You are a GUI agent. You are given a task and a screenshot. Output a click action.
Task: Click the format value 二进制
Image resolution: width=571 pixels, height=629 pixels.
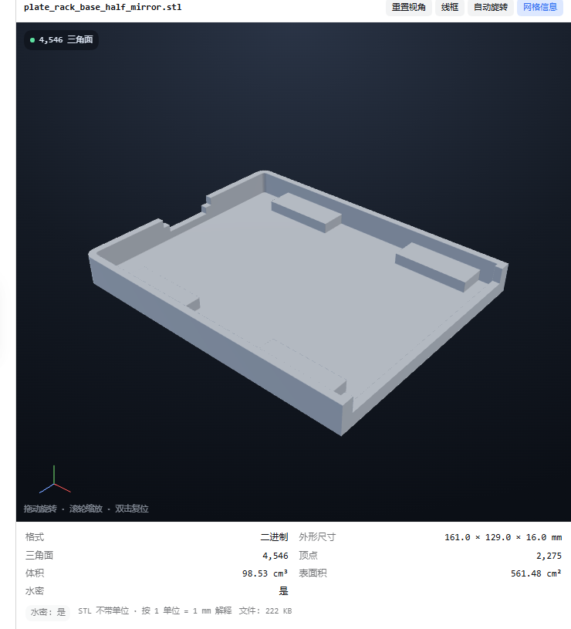point(274,537)
